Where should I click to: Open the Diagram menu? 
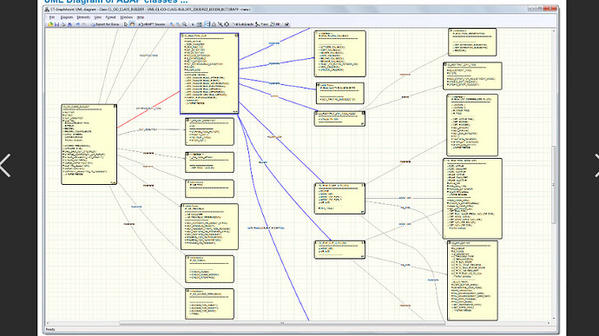[x=67, y=17]
